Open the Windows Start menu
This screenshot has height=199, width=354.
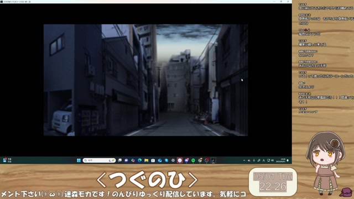tap(79, 160)
